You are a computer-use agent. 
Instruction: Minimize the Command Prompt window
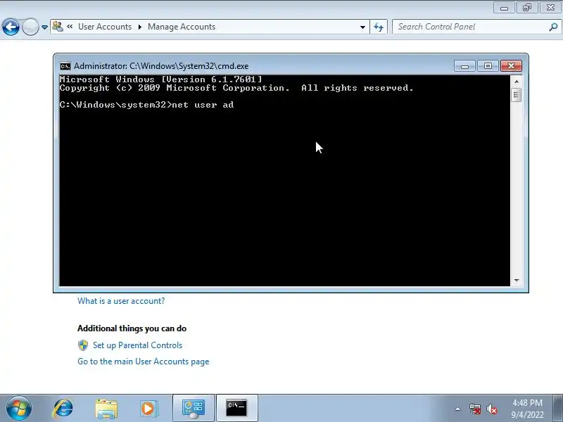464,66
